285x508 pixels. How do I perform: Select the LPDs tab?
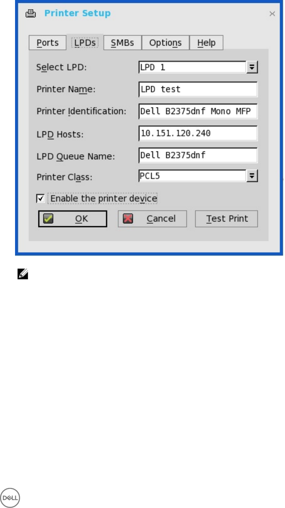[x=85, y=43]
